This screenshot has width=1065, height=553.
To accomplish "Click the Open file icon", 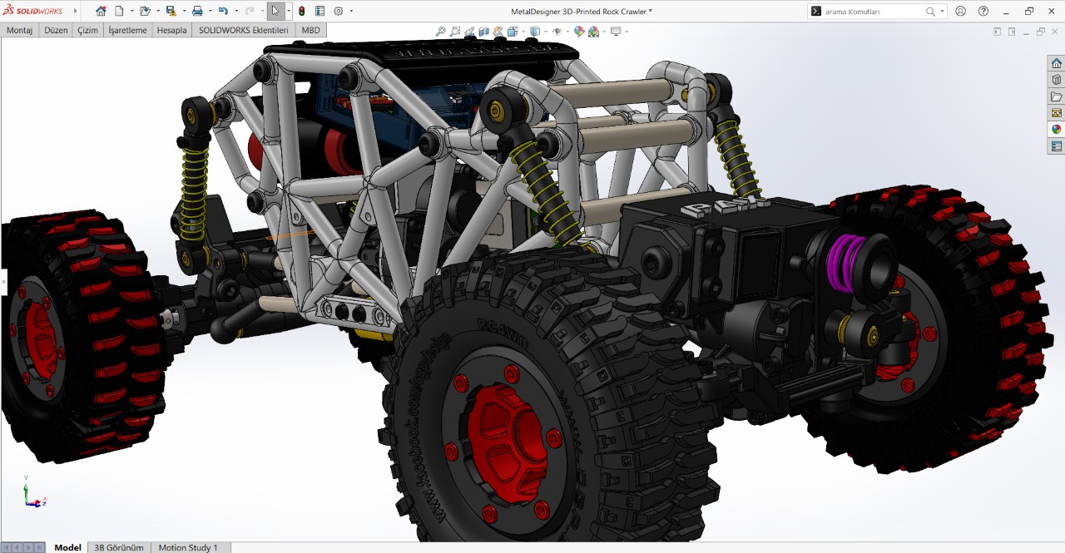I will (x=145, y=11).
